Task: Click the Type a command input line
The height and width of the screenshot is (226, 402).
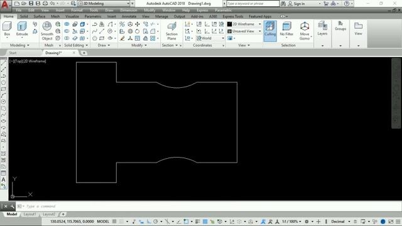Action: point(208,207)
